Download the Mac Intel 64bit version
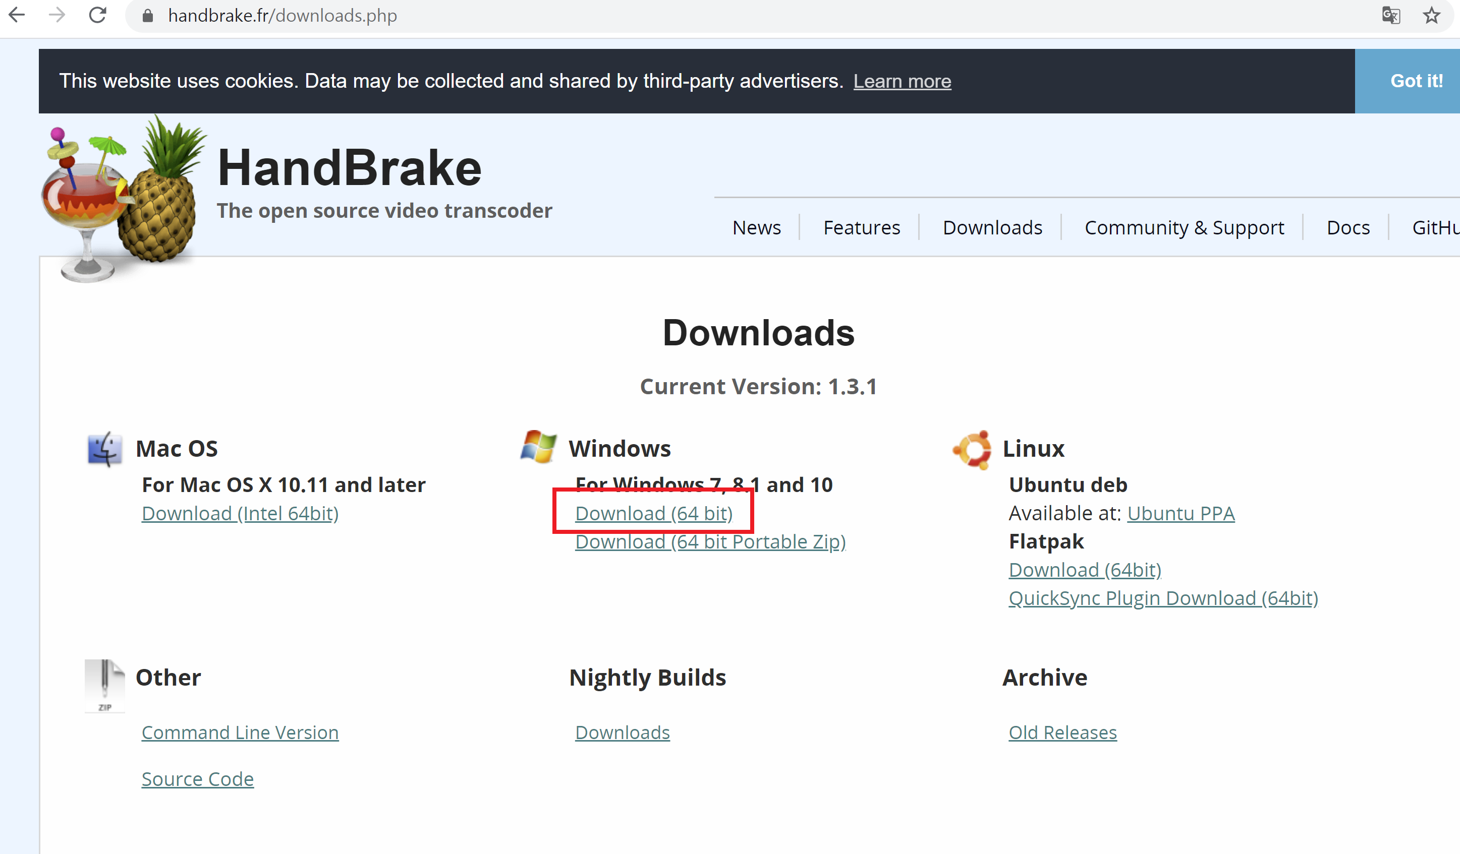 240,514
